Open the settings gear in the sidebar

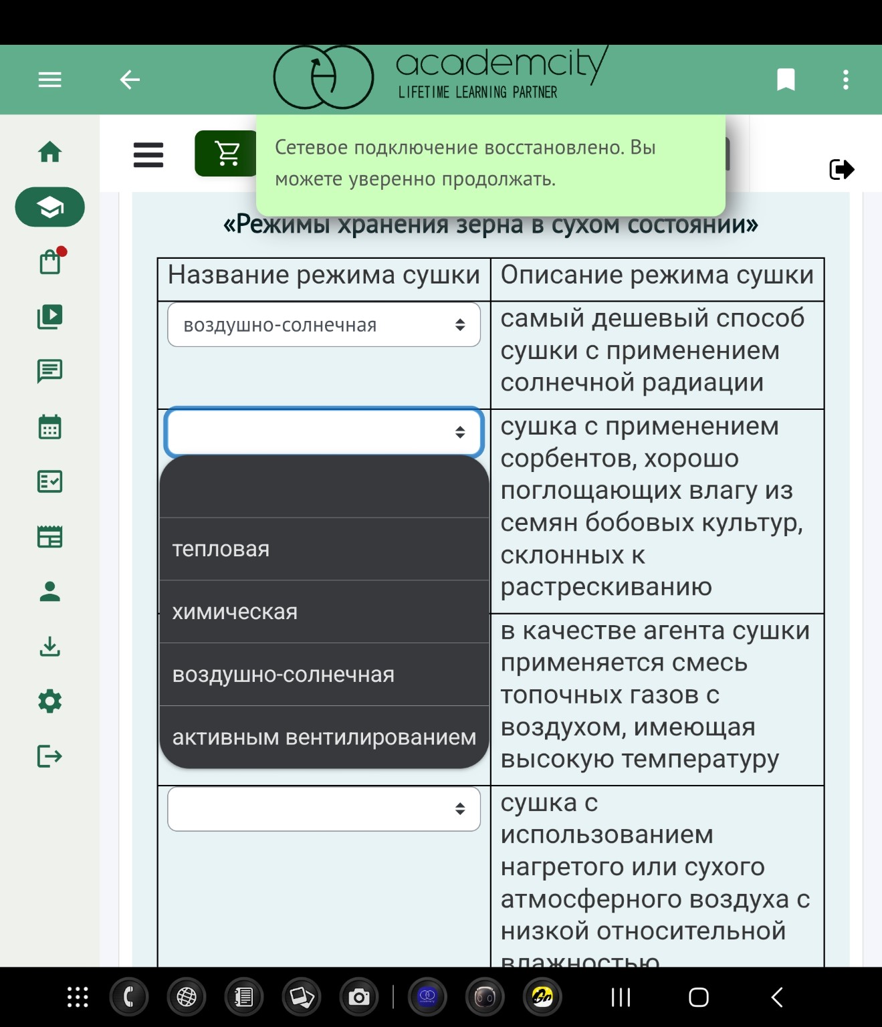click(x=50, y=701)
